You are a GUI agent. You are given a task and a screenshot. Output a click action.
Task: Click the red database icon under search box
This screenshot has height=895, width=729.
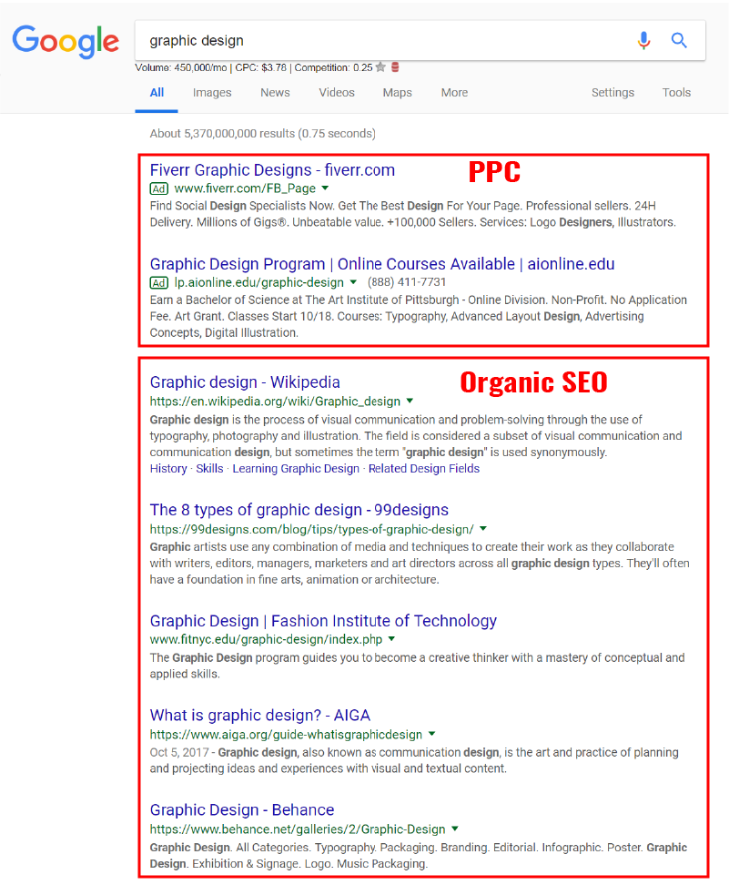tap(395, 67)
